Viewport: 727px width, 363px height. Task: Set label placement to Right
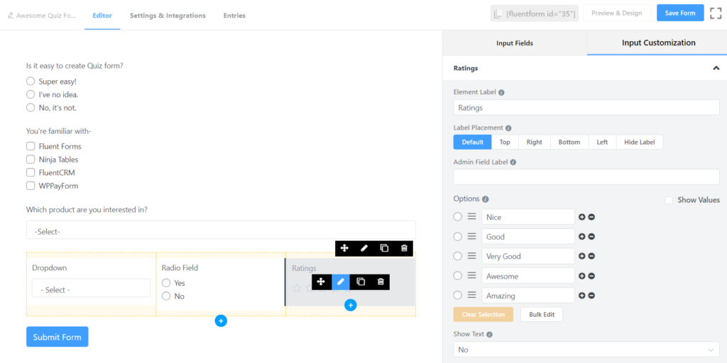click(534, 142)
